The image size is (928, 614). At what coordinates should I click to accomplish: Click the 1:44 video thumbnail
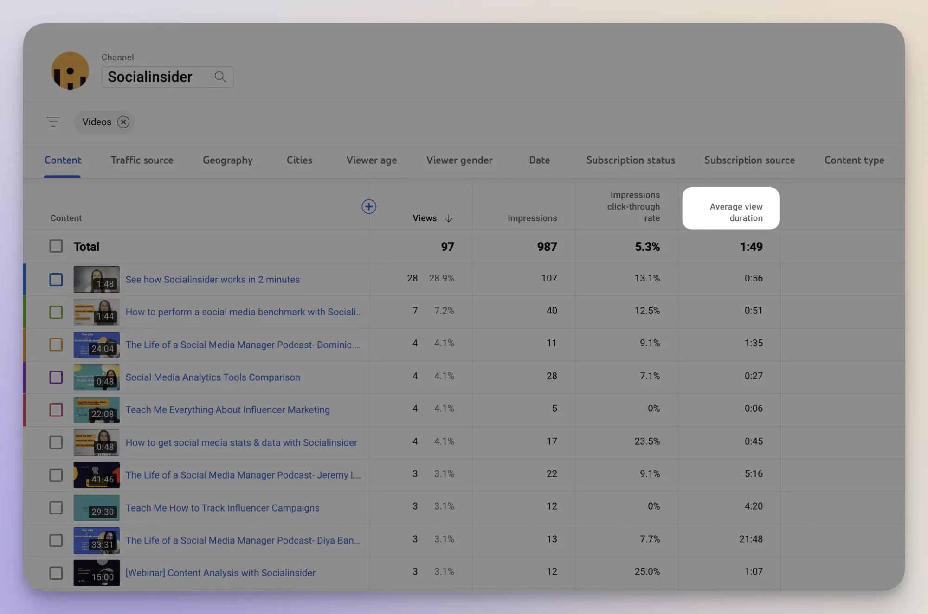[97, 312]
